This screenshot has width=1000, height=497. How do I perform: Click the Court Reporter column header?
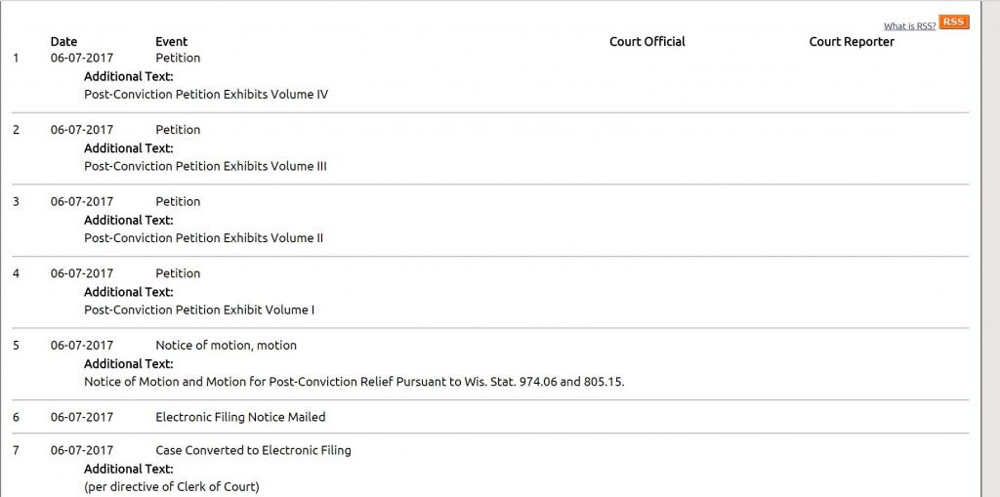[852, 42]
